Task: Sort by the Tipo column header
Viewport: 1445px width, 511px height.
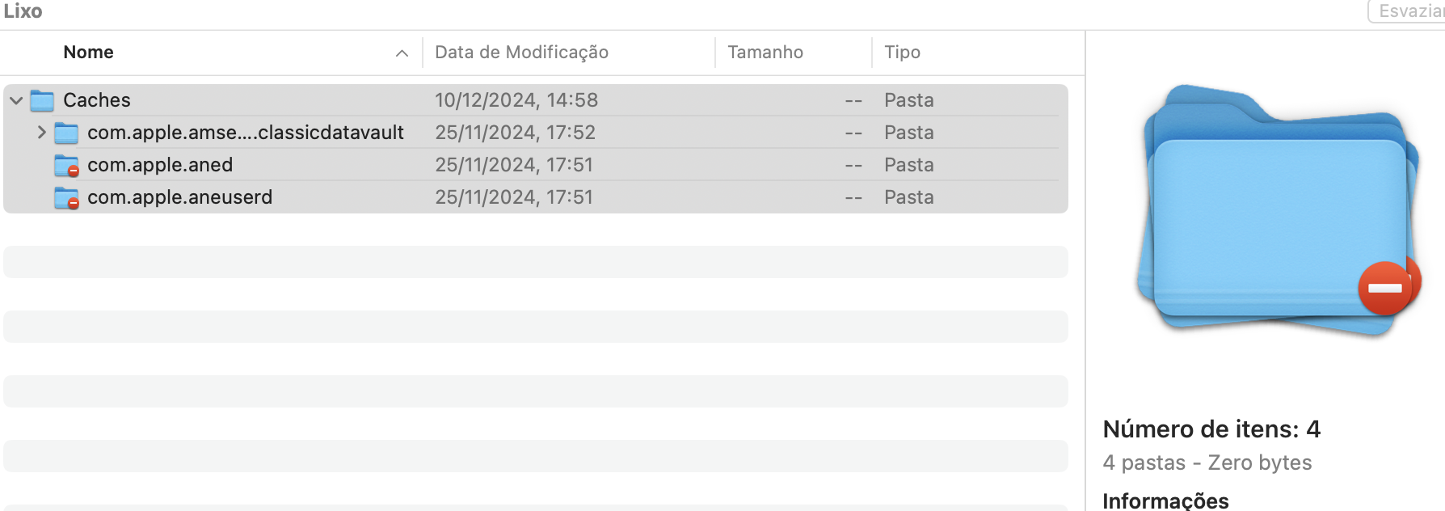Action: [902, 53]
